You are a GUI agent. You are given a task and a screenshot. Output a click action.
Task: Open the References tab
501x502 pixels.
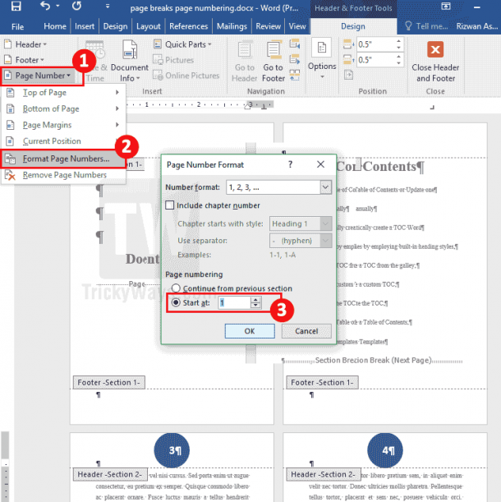coord(189,26)
